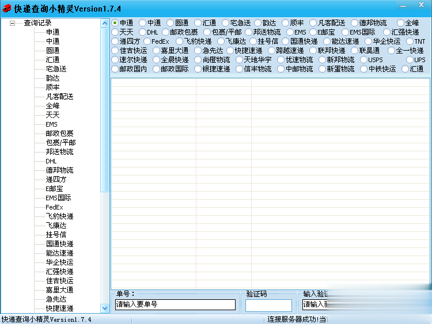432x324 pixels.
Task: Click the tree scrollbar up arrow
Action: [x=105, y=23]
